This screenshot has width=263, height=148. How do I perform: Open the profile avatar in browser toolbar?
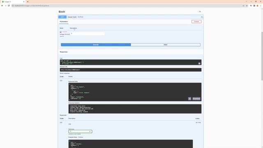point(258,5)
